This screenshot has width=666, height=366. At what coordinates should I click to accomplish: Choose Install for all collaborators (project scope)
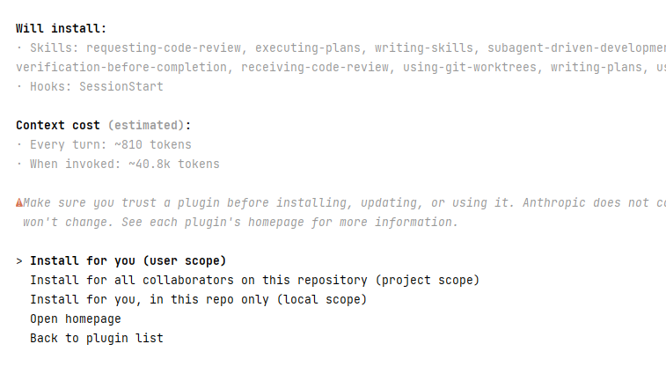pos(254,281)
